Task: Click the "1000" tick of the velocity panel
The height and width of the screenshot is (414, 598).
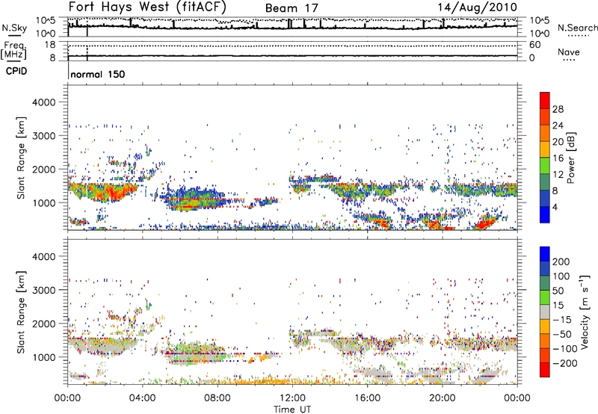Action: point(43,357)
